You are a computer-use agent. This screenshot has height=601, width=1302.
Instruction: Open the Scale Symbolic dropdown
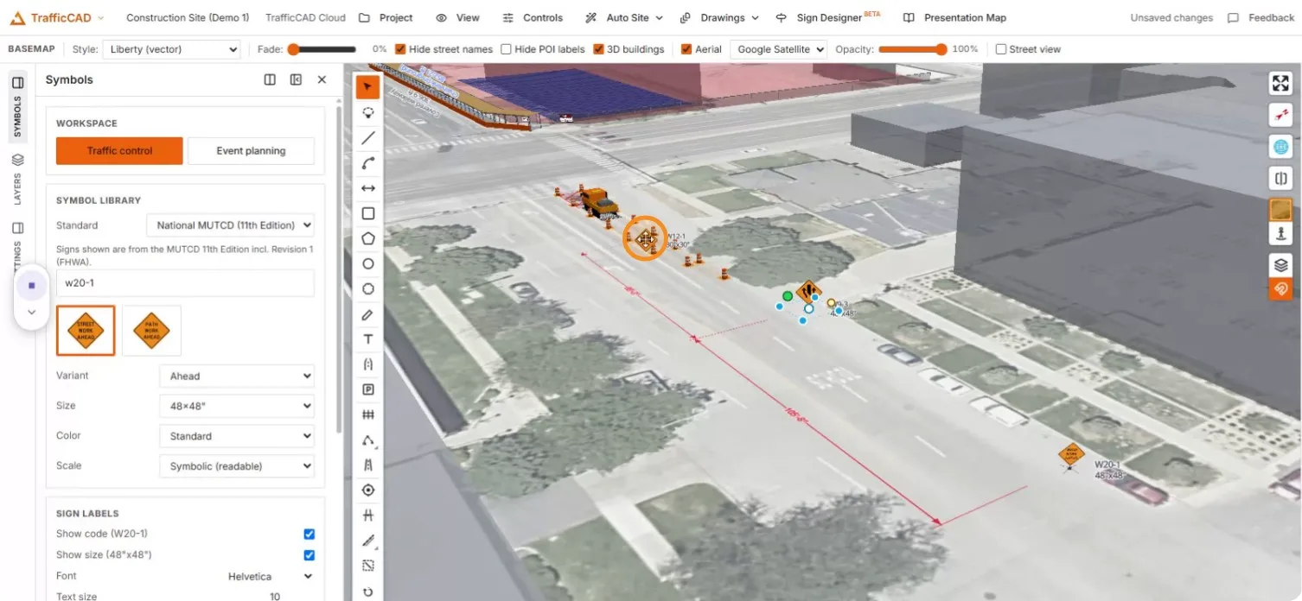tap(237, 466)
